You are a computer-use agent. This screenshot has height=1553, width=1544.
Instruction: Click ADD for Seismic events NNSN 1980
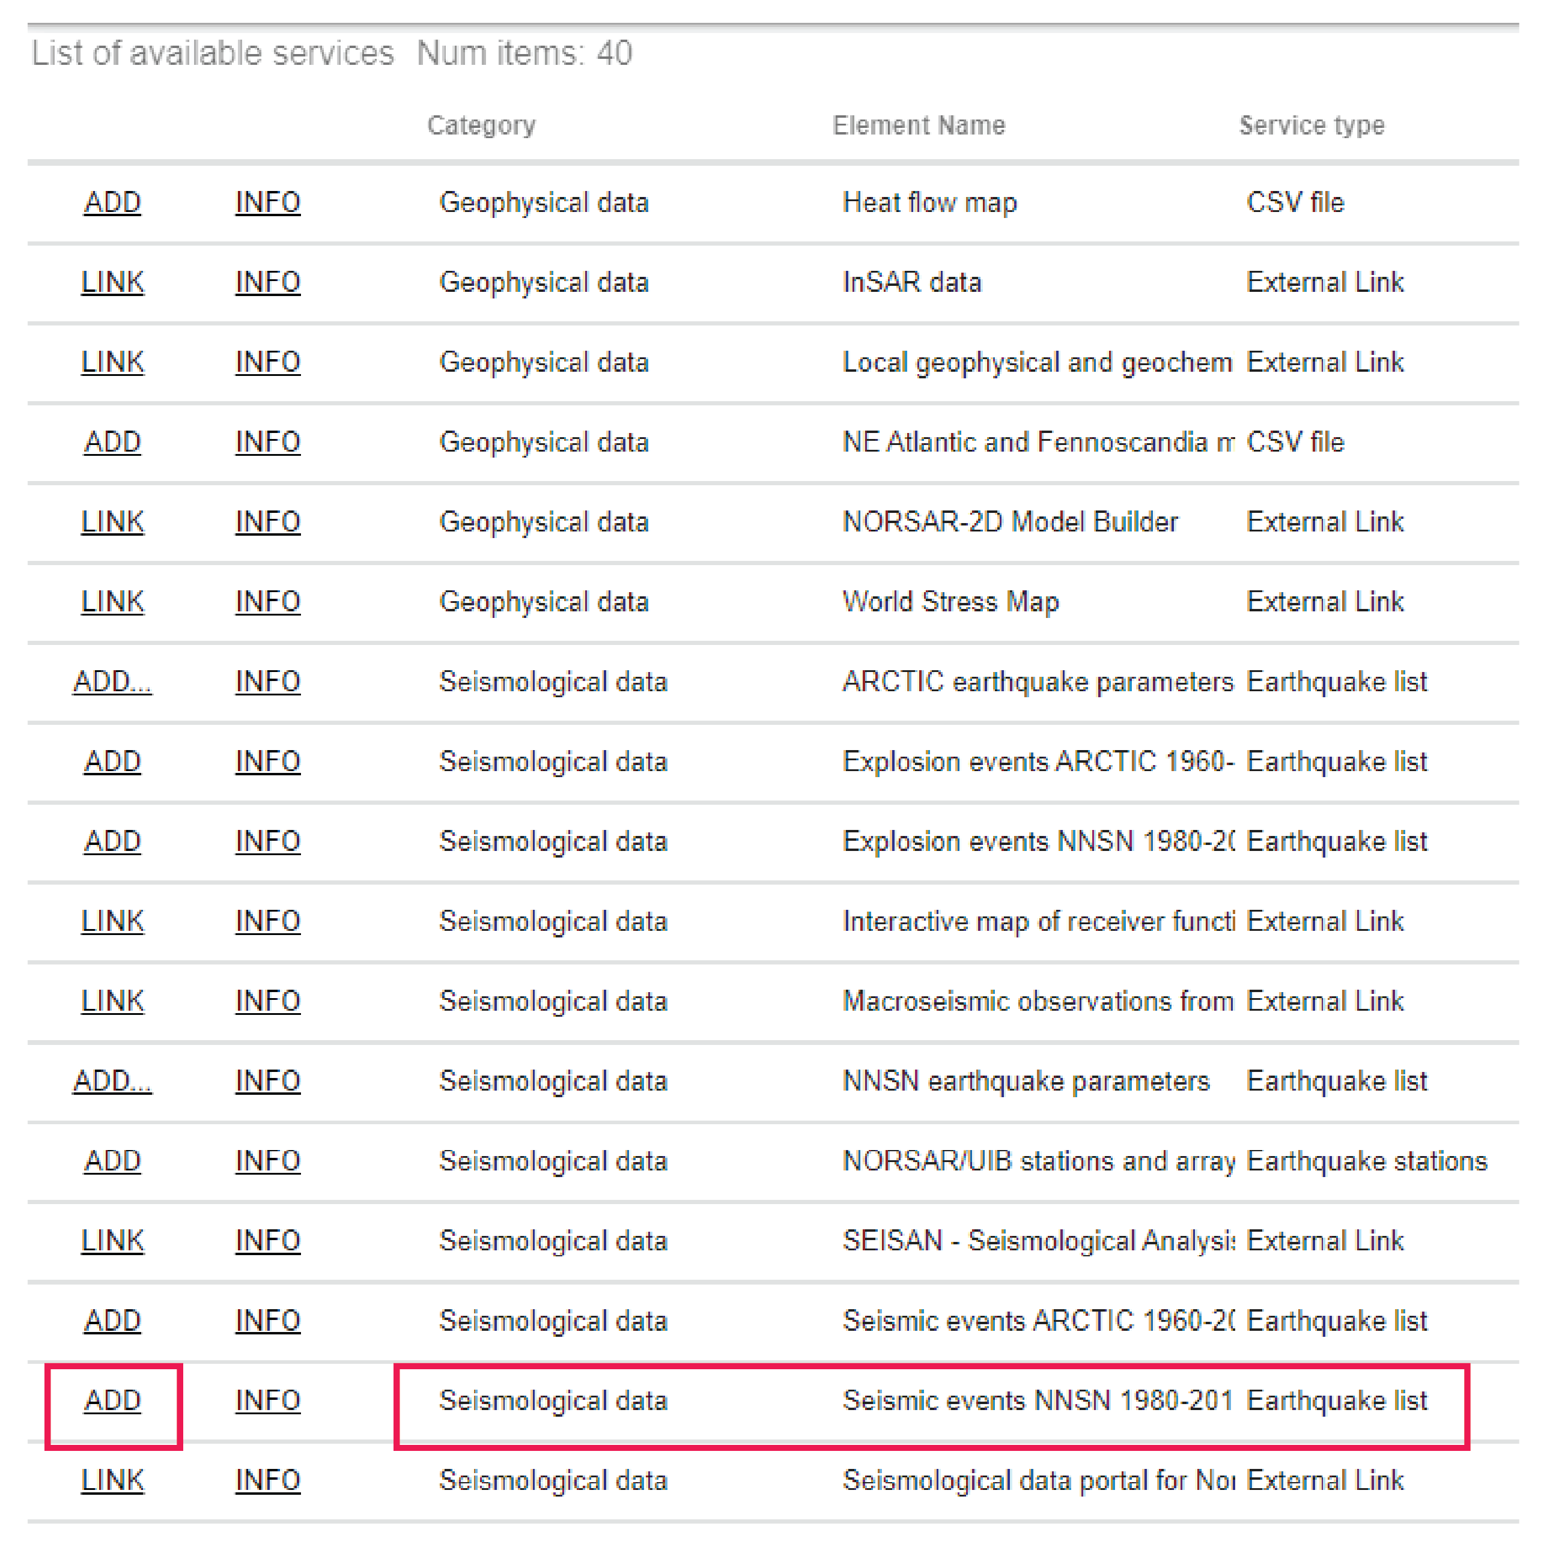(112, 1401)
